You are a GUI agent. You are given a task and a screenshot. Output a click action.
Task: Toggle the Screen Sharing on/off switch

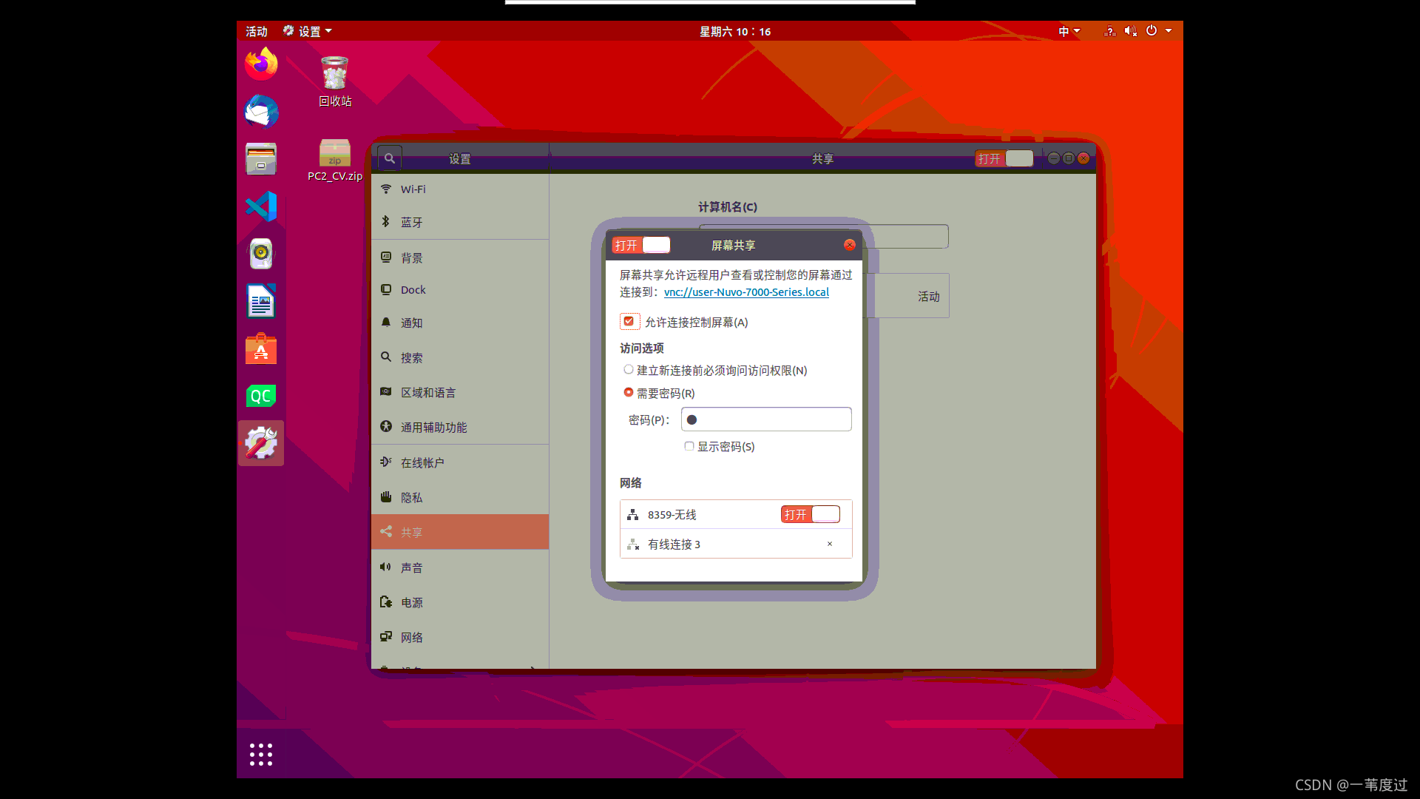(x=641, y=245)
